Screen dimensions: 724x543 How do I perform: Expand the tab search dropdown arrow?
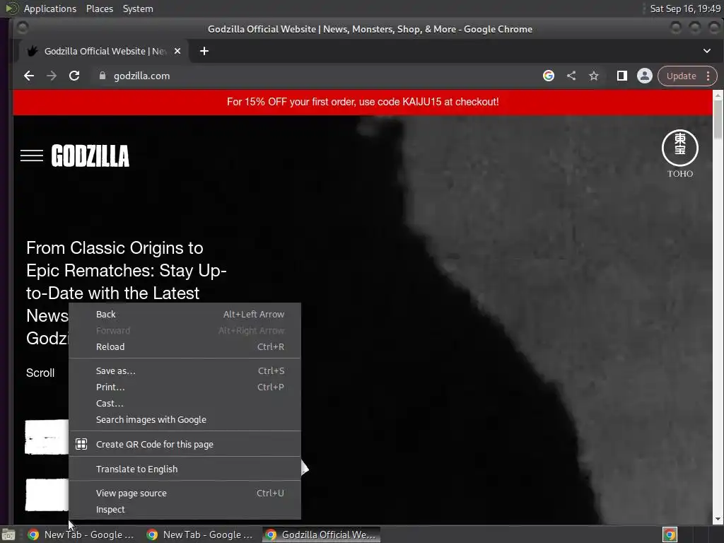click(707, 51)
